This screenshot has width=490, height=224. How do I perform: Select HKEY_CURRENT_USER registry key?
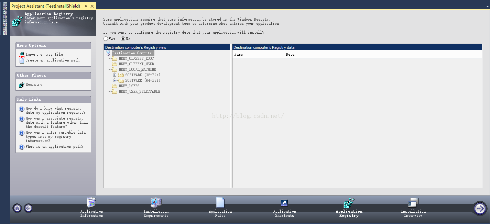(x=136, y=64)
